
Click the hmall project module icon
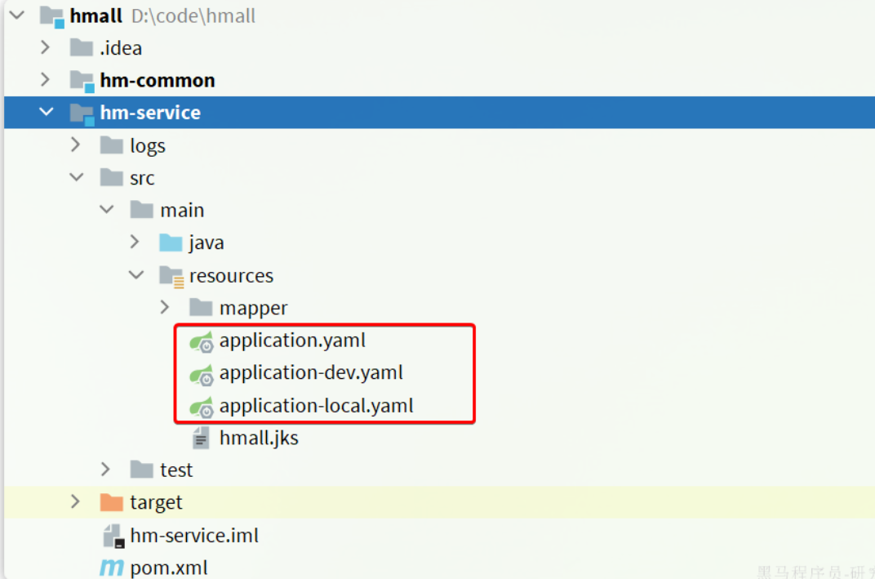pos(52,17)
